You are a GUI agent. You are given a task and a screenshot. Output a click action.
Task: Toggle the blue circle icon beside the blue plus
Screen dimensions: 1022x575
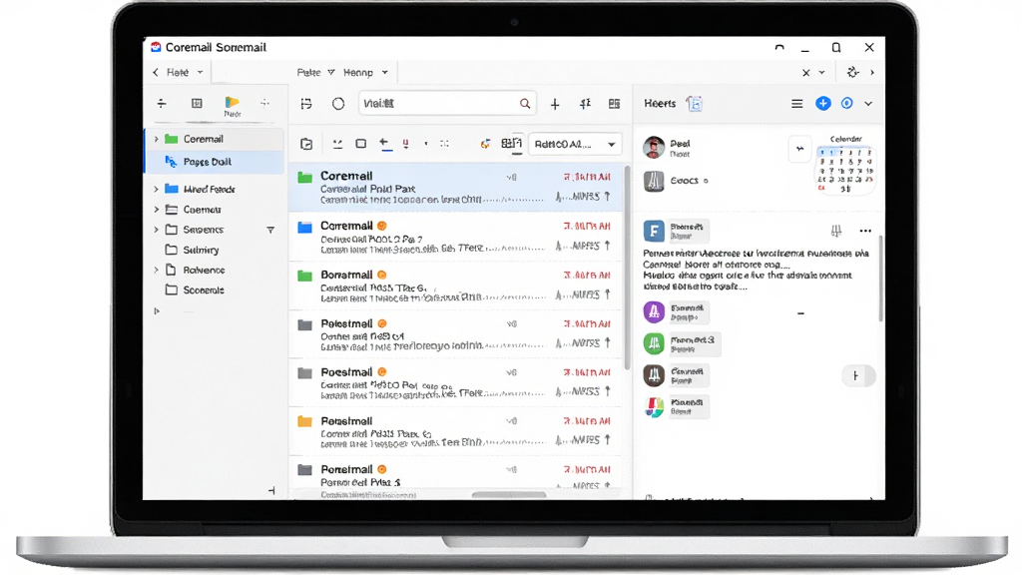coord(846,104)
